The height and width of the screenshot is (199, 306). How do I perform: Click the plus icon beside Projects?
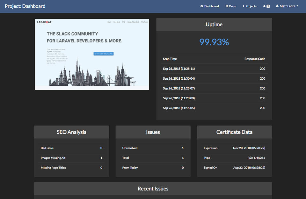pyautogui.click(x=244, y=6)
